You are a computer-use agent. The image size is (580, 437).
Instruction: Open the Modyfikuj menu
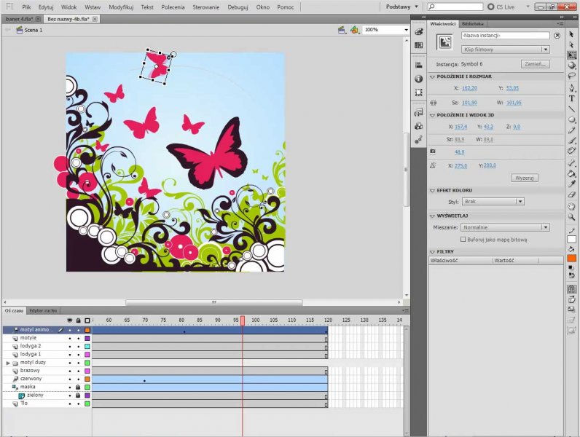pyautogui.click(x=120, y=7)
